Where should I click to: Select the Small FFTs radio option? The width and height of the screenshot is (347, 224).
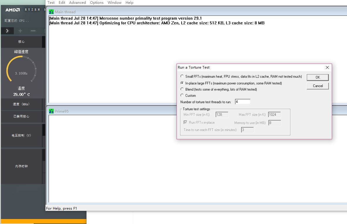pos(182,77)
